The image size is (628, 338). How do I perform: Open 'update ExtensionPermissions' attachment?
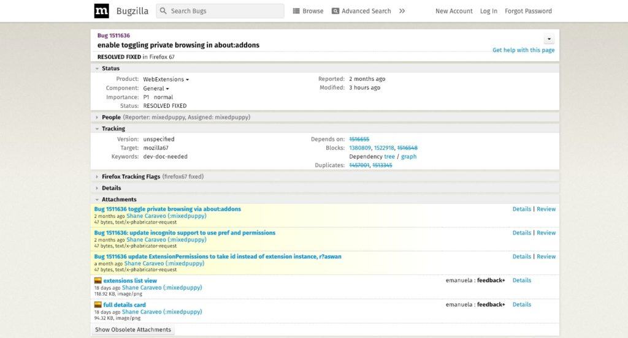tap(218, 257)
